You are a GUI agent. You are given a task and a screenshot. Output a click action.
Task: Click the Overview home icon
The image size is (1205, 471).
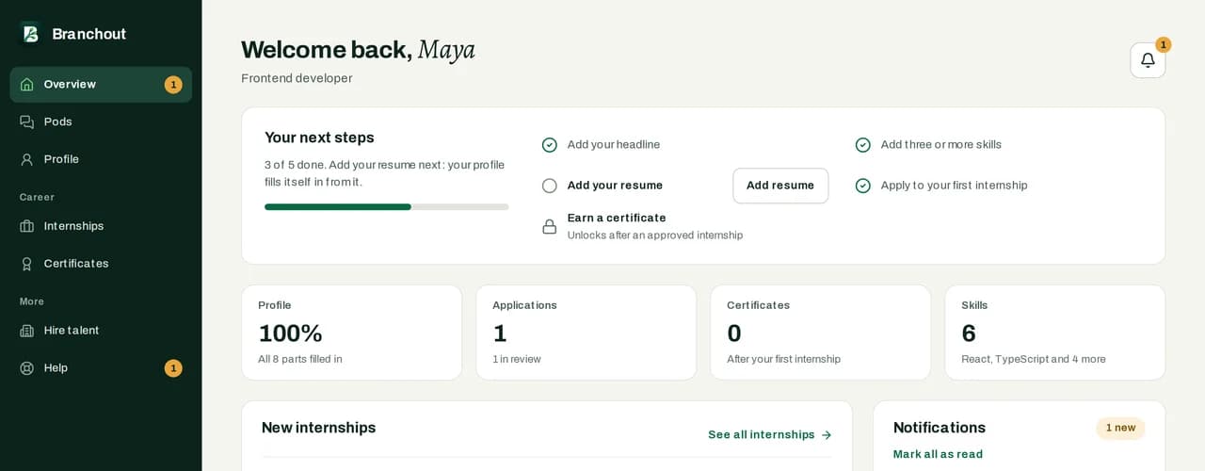pos(27,85)
